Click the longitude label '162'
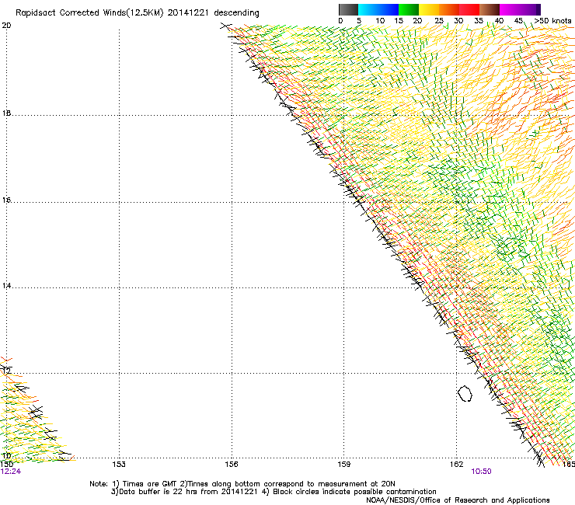Screen dimensions: 575x505 coord(457,465)
